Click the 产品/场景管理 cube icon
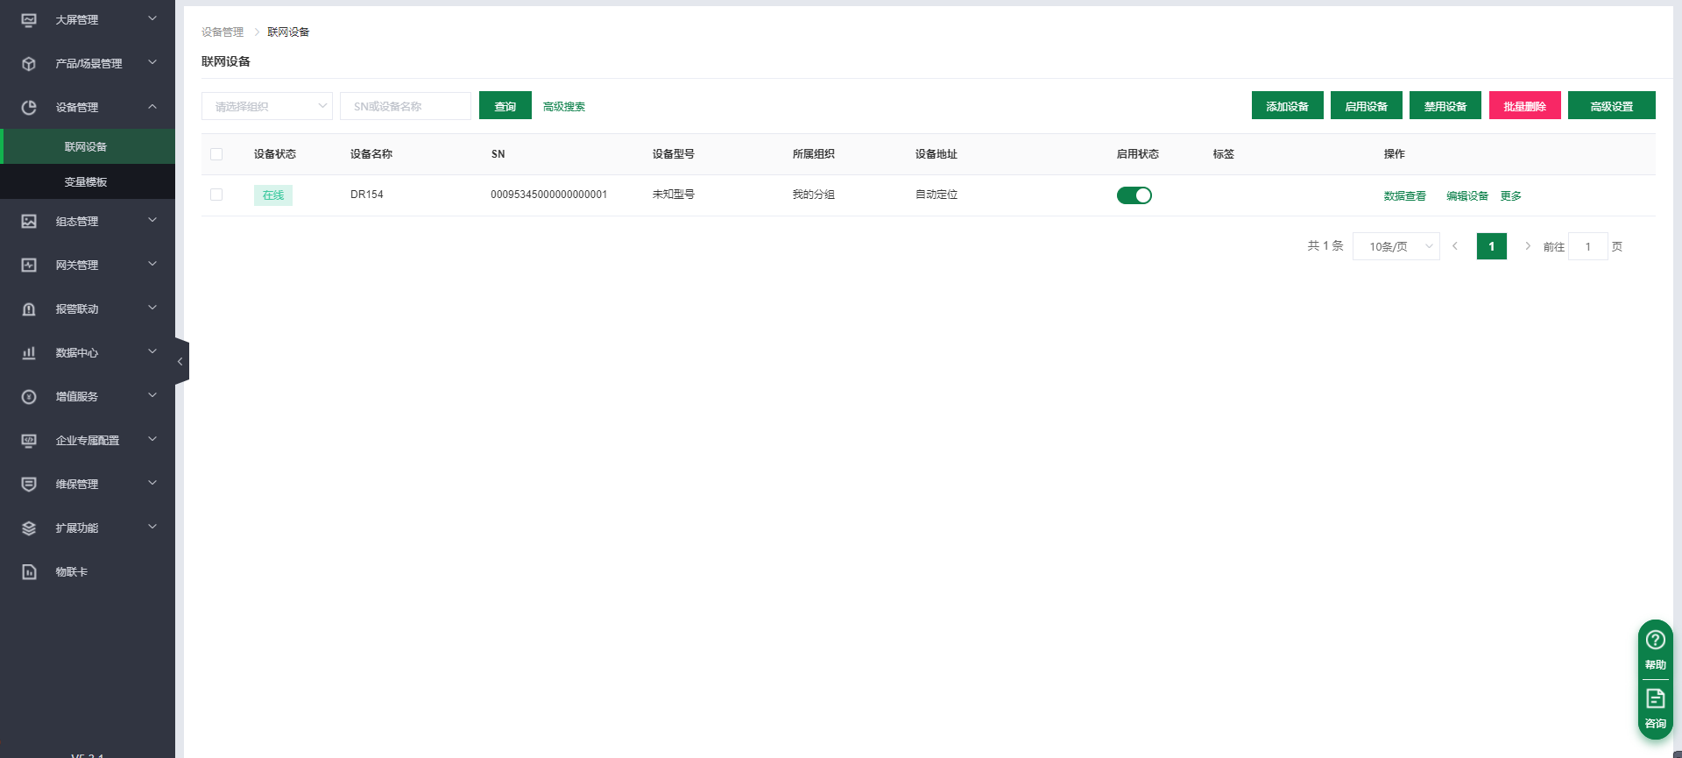 [29, 63]
